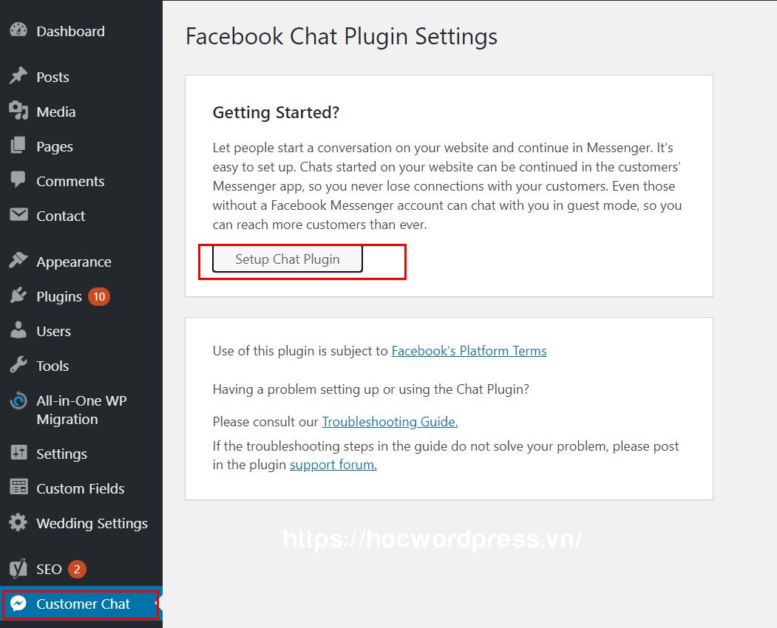Click the Users person icon
Viewport: 777px width, 628px height.
pyautogui.click(x=18, y=331)
